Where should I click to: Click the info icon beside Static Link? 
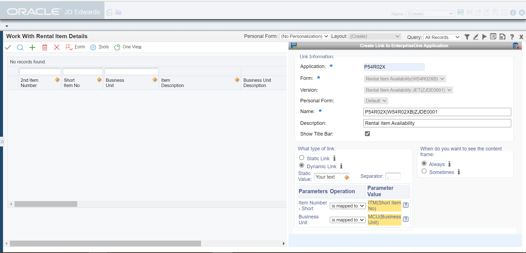pyautogui.click(x=334, y=158)
